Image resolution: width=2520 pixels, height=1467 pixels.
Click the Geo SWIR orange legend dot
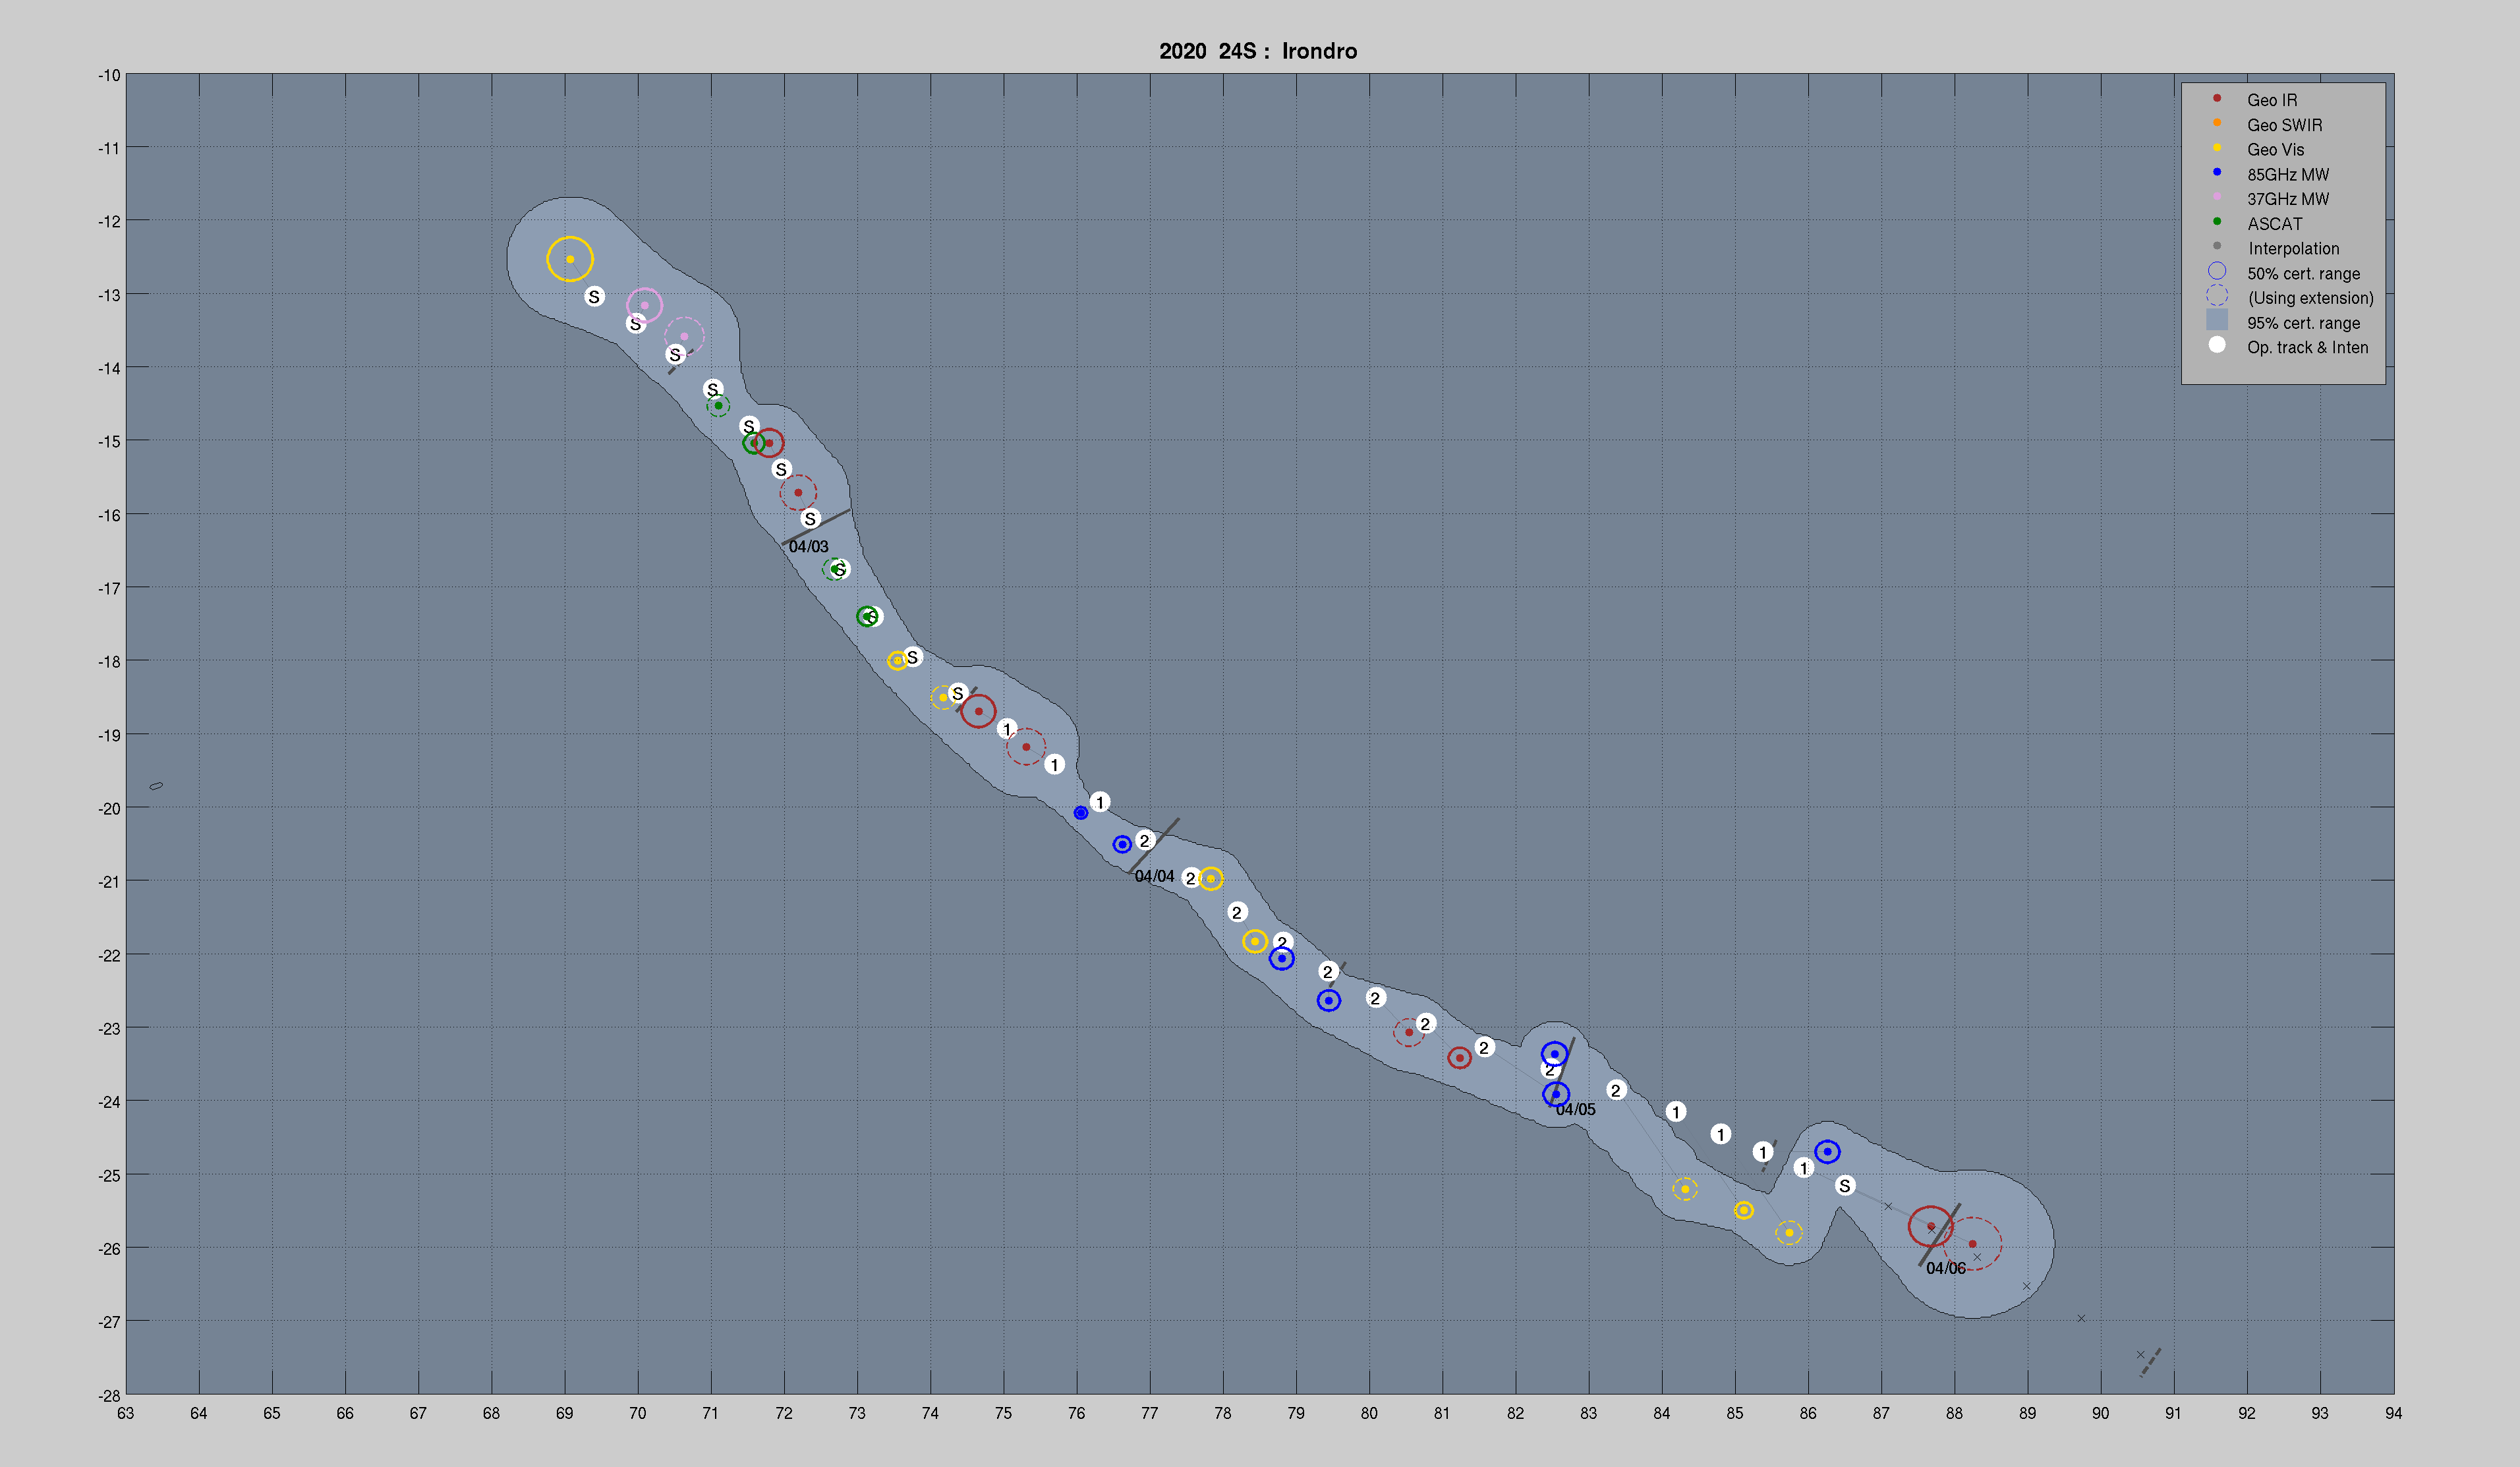[2216, 123]
